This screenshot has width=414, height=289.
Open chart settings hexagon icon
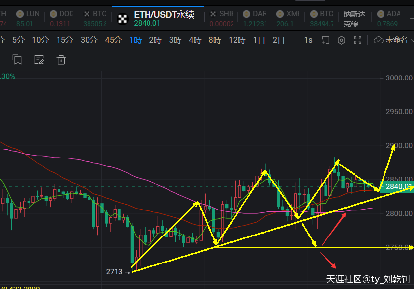coord(341,40)
